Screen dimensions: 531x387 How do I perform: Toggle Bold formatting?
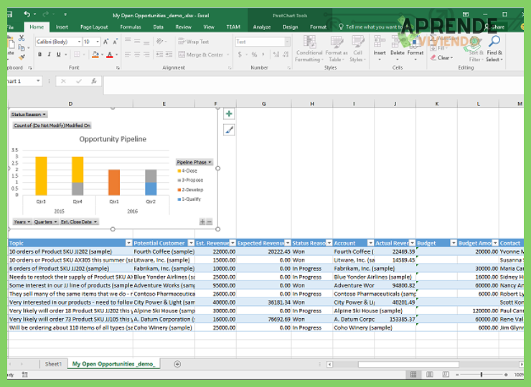[40, 54]
